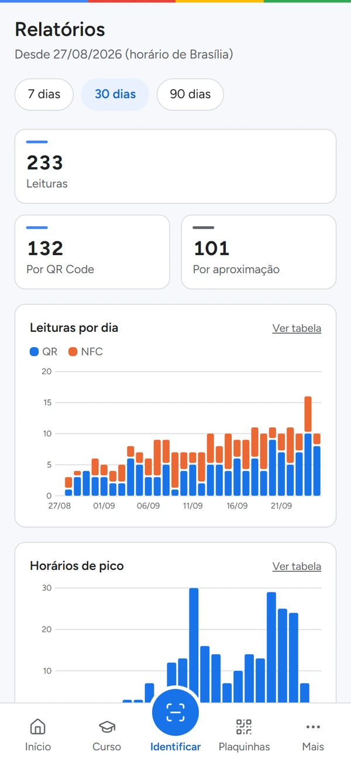Click the NFC legend text
This screenshot has height=761, width=351.
[x=92, y=352]
